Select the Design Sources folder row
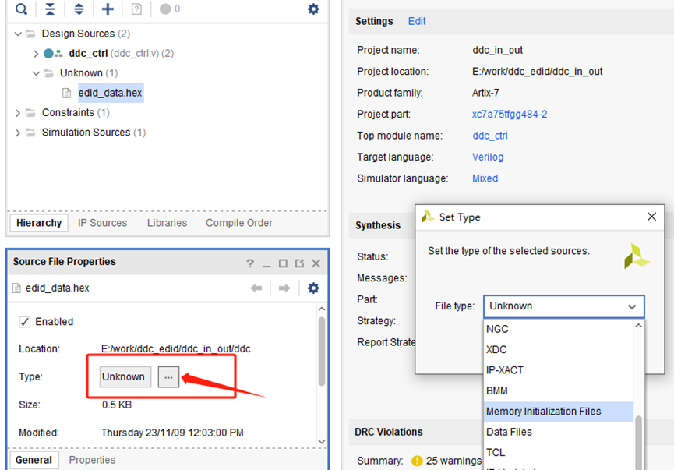 pyautogui.click(x=86, y=34)
